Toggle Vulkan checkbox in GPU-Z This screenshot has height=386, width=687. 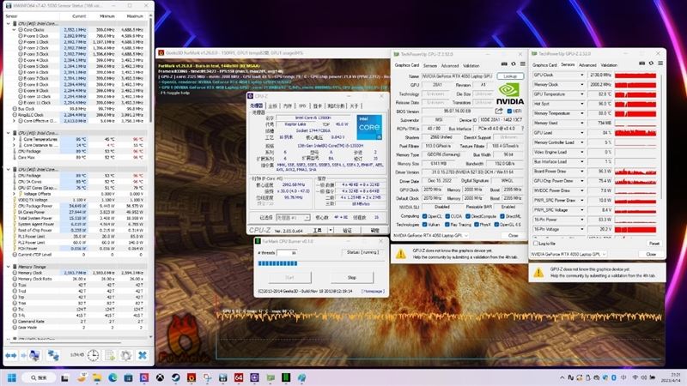coord(424,225)
